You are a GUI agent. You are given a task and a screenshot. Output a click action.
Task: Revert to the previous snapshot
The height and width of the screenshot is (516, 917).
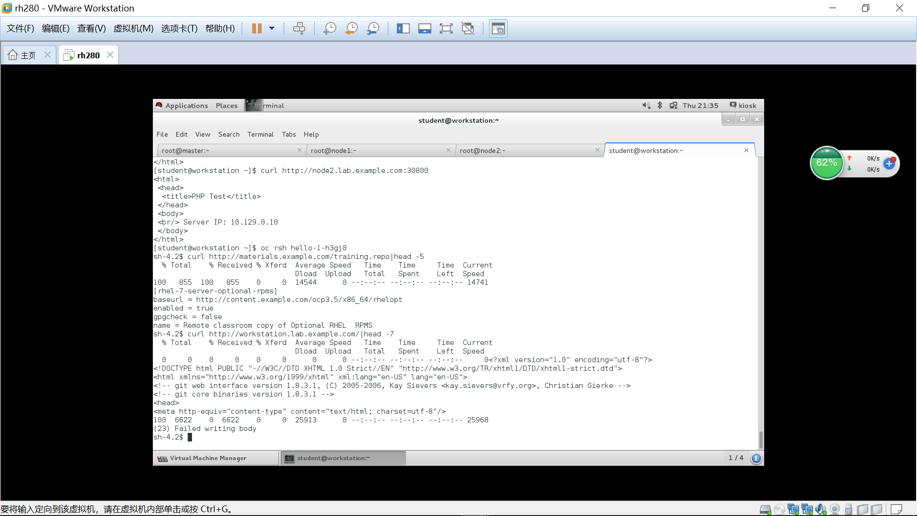352,29
